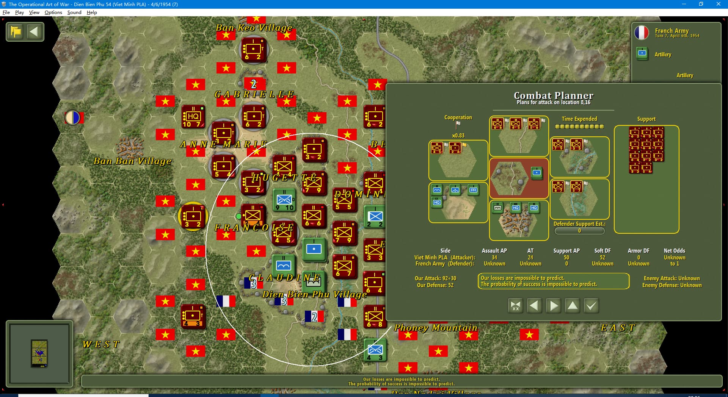
Task: Open the Options menu
Action: tap(53, 12)
